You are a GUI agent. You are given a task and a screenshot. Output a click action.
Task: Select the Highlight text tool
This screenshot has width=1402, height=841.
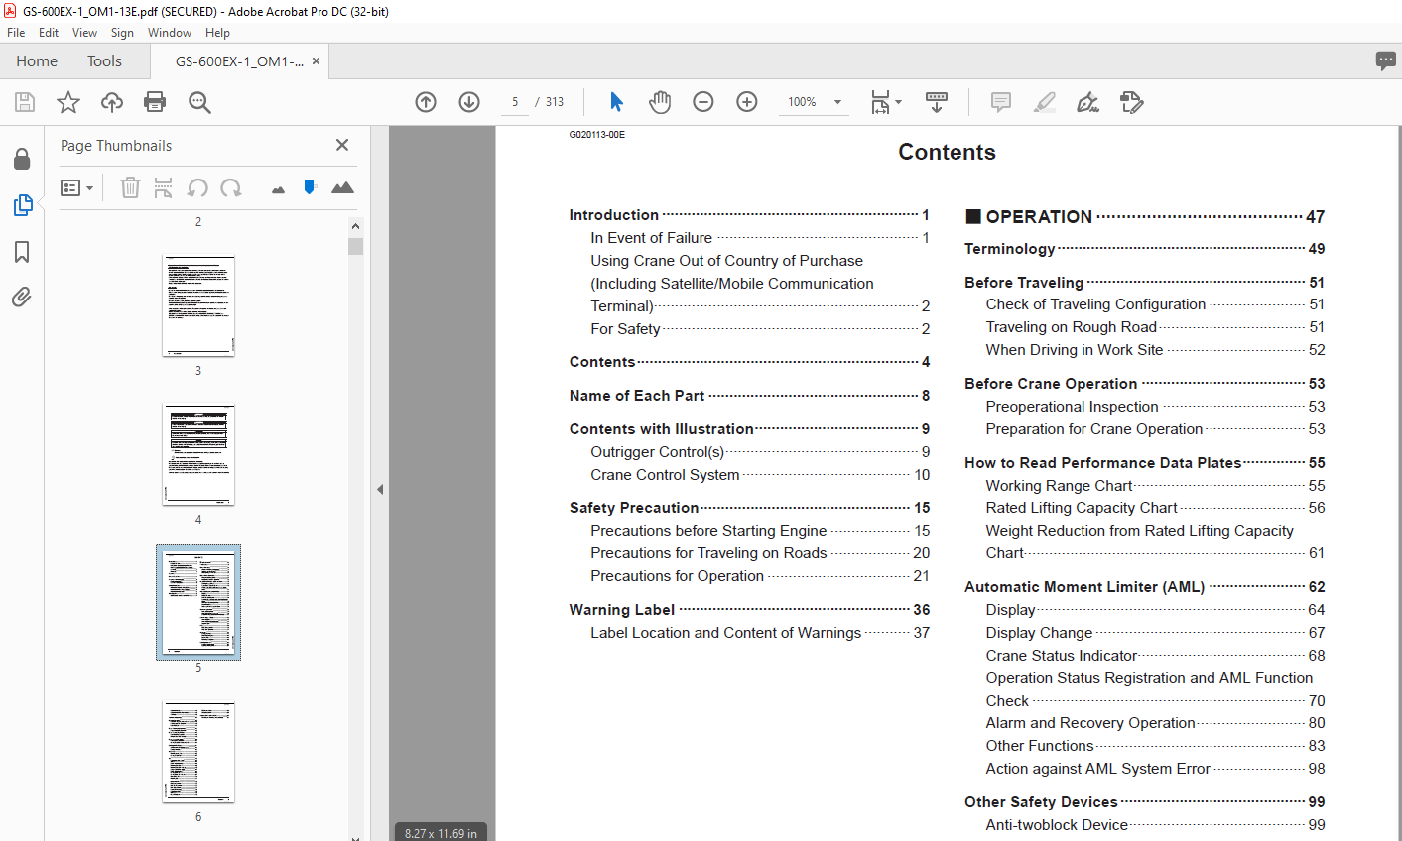[x=1045, y=102]
